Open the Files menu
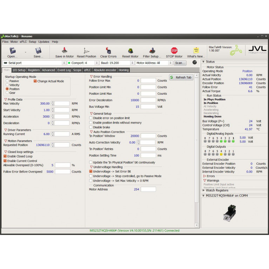Image resolution: width=269 pixels, height=269 pixels. (5, 42)
